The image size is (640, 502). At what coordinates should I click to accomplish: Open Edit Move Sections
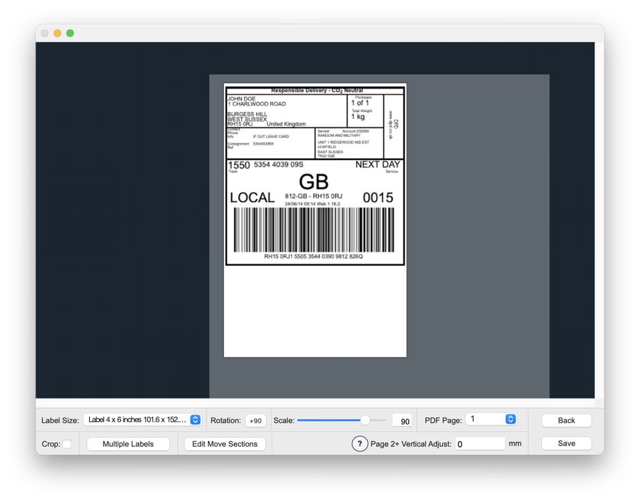point(225,444)
